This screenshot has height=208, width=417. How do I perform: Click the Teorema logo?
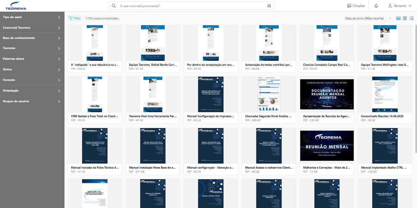[x=16, y=6]
